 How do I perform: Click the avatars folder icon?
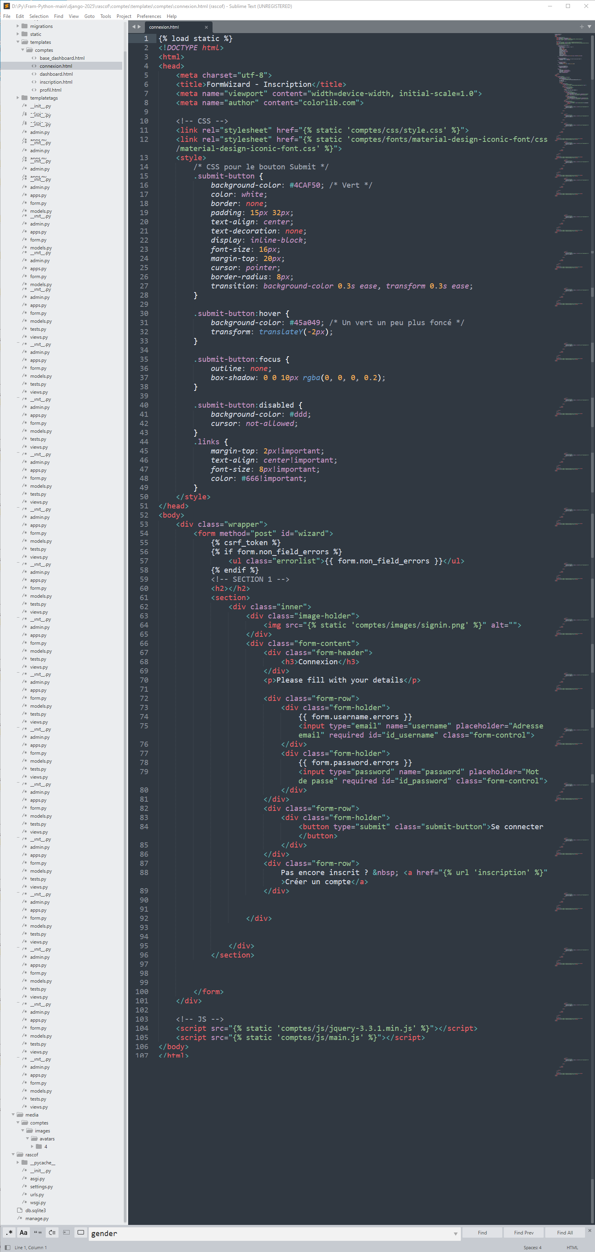(35, 1139)
